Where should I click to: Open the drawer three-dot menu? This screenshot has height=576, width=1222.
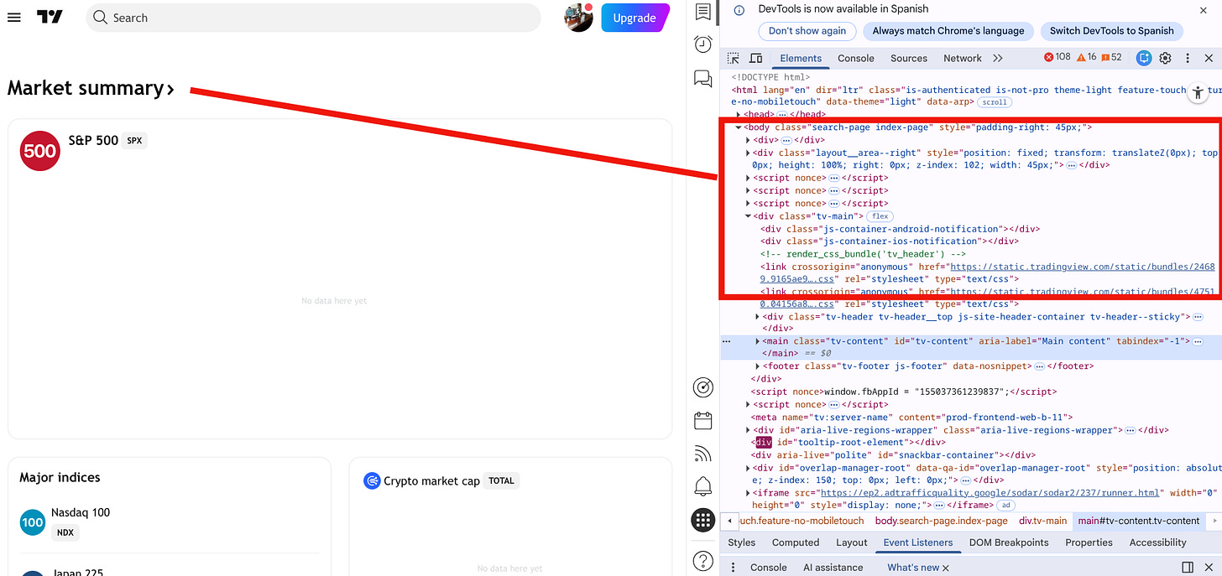point(733,568)
